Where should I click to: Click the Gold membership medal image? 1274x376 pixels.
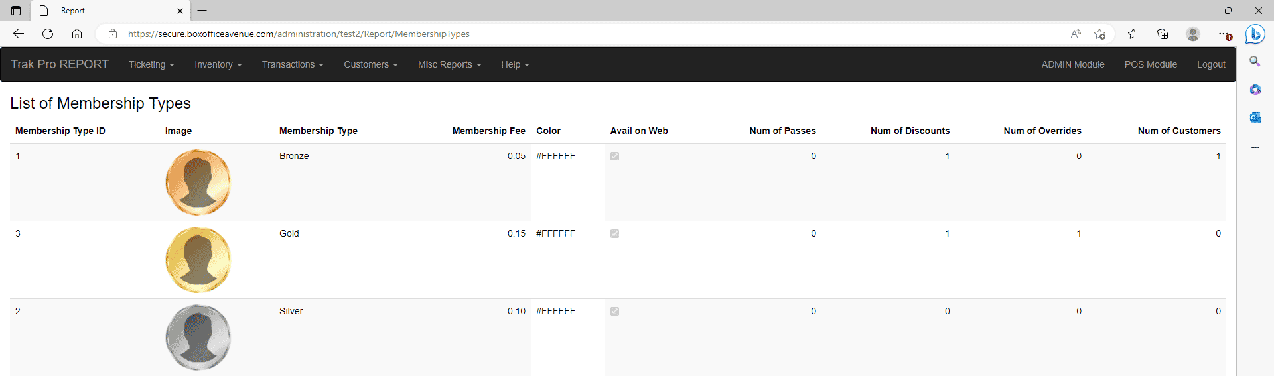pyautogui.click(x=198, y=260)
